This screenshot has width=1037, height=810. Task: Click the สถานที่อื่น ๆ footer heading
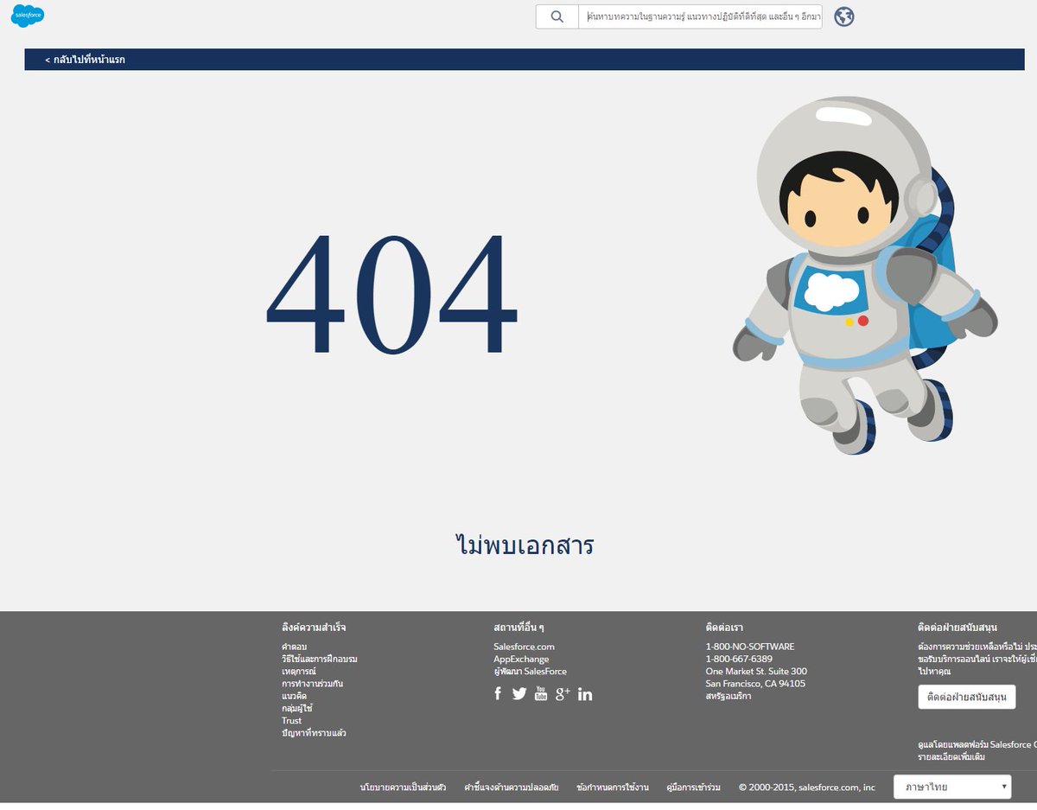tap(519, 627)
